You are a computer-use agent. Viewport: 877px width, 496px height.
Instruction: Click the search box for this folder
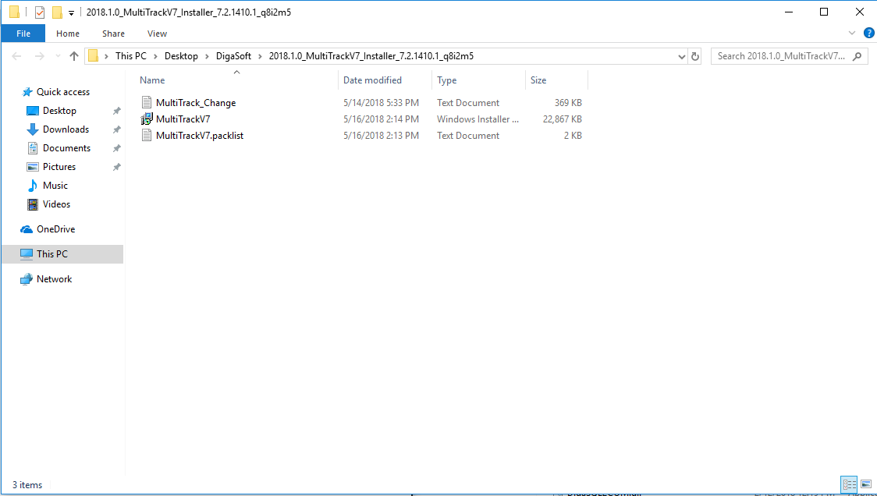pos(780,56)
